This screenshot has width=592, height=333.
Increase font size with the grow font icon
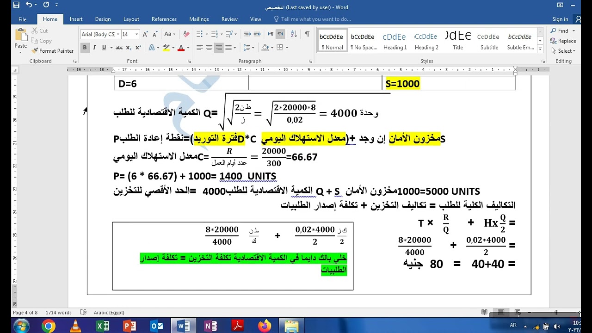pos(146,34)
